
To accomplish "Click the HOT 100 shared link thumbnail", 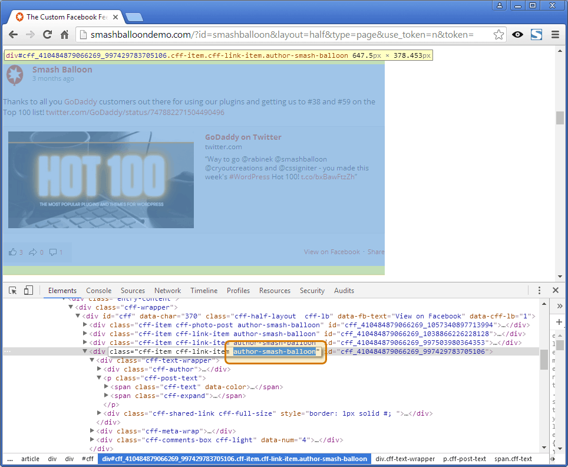I will (x=101, y=179).
